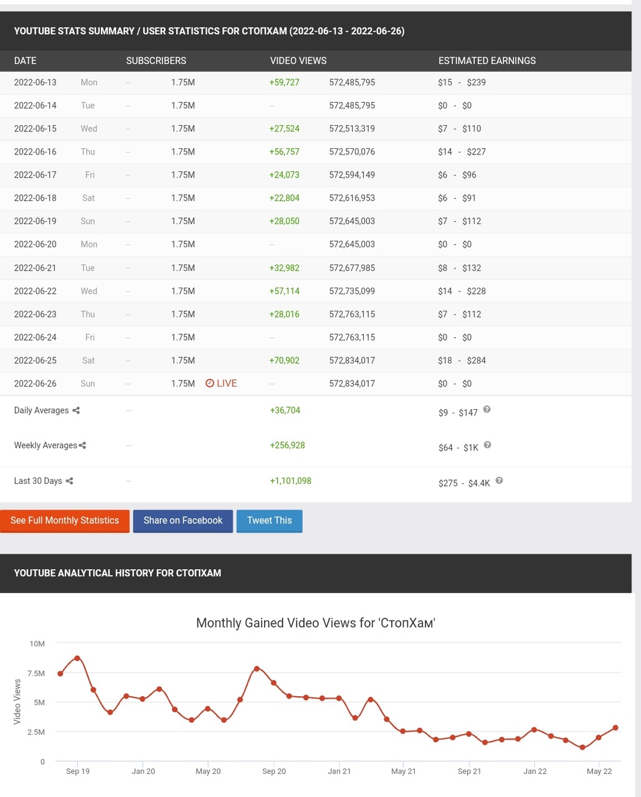Select the ESTIMATED EARNINGS column header
The width and height of the screenshot is (641, 797).
pos(487,60)
